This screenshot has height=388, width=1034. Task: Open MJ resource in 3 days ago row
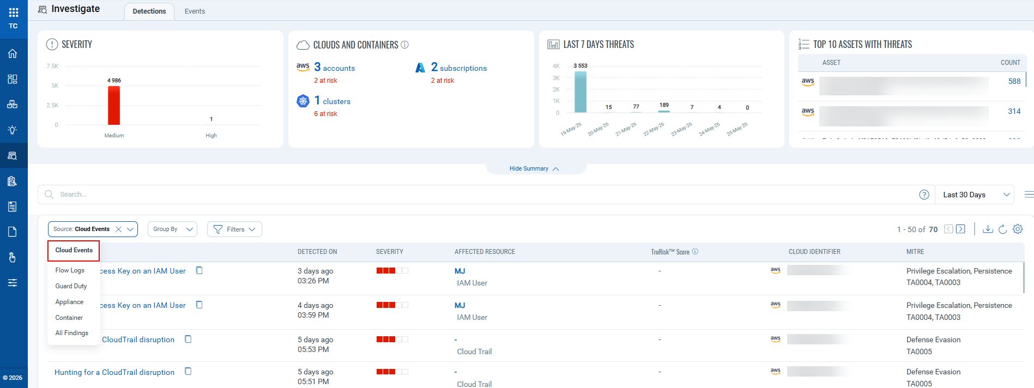point(460,271)
